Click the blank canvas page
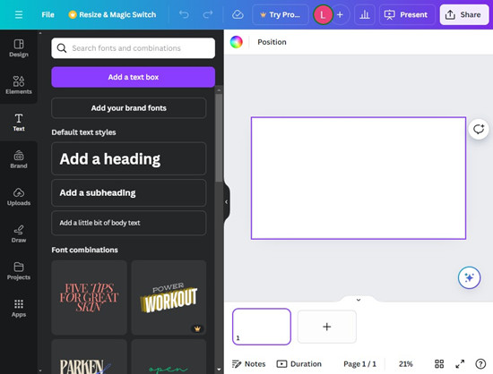The height and width of the screenshot is (374, 493). coord(359,178)
